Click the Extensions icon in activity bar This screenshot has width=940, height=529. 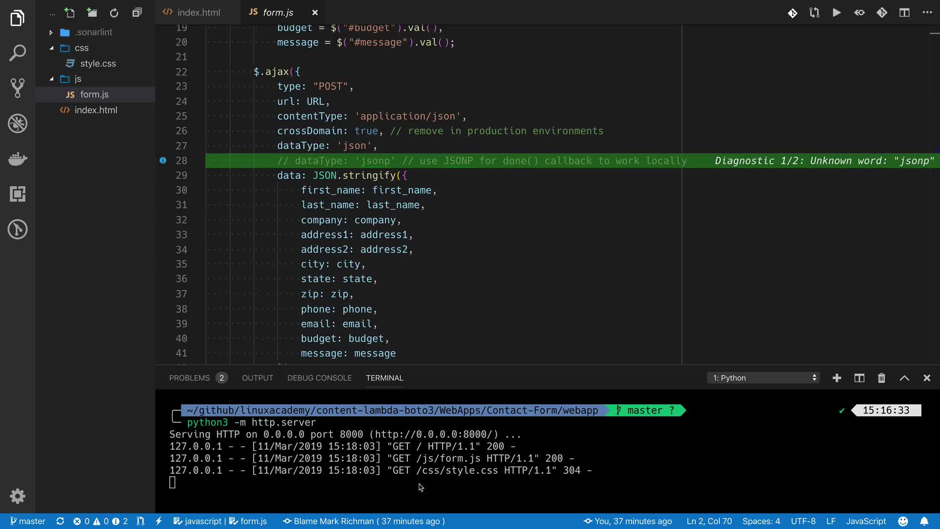coord(18,194)
